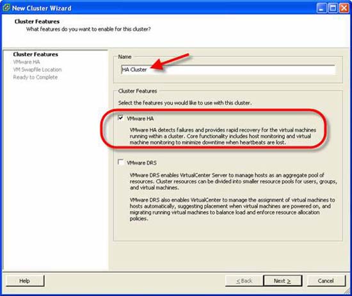Click the bold Cluster Features header title
352x296 pixels.
point(37,22)
